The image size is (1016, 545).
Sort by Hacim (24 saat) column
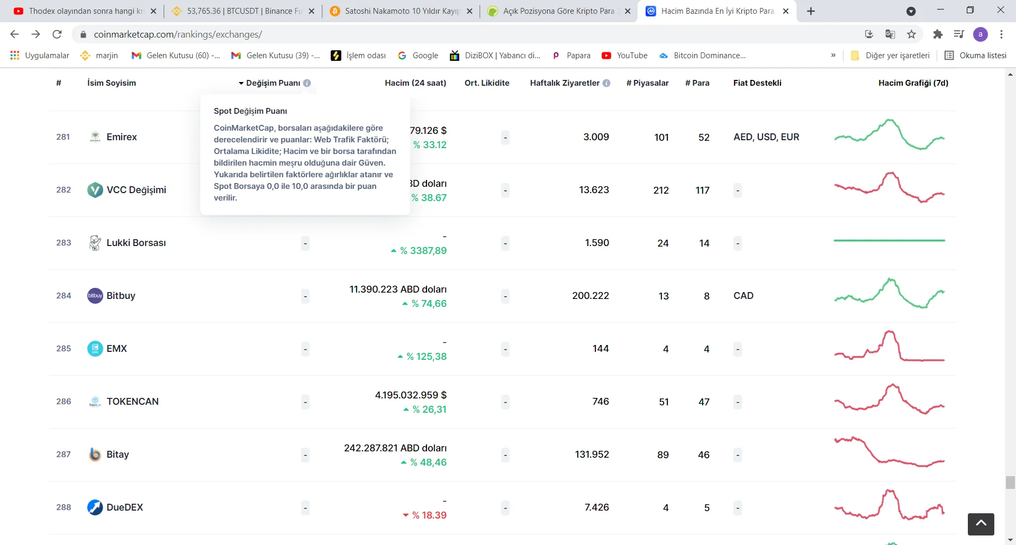(415, 83)
